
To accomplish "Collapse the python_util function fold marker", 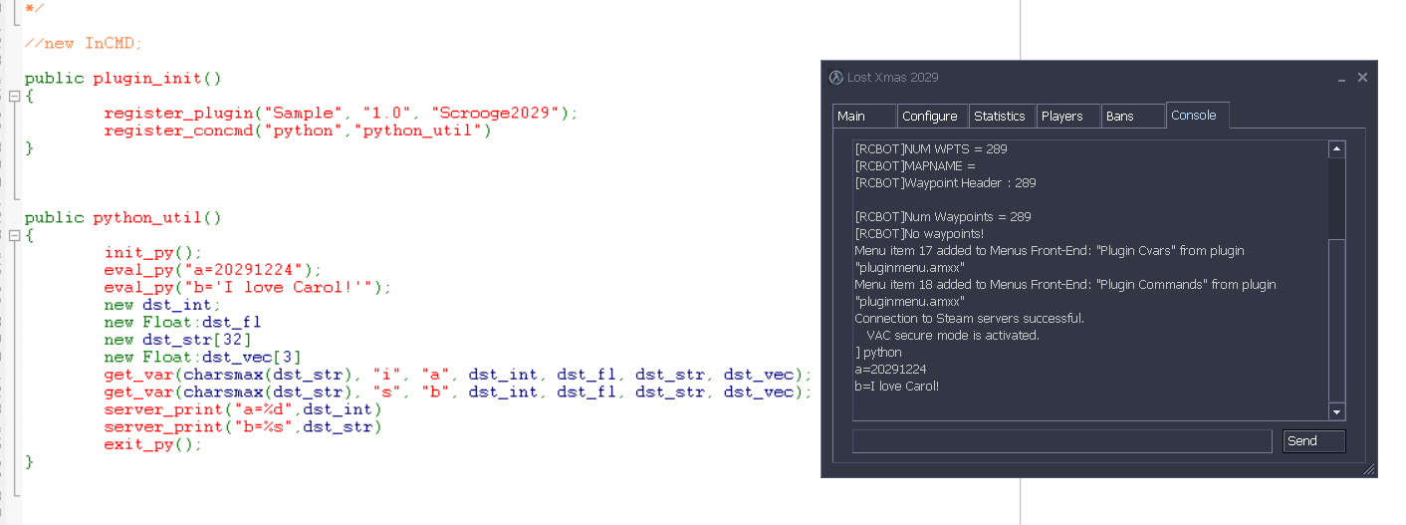I will point(14,236).
